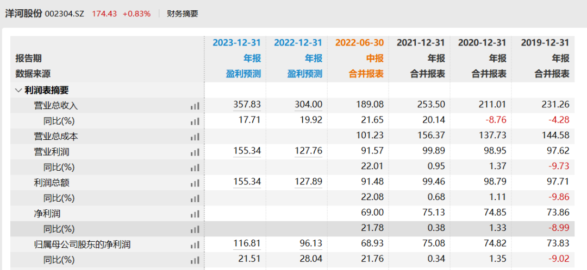The width and height of the screenshot is (587, 270).
Task: Select growth cell -9.02
Action: point(558,259)
